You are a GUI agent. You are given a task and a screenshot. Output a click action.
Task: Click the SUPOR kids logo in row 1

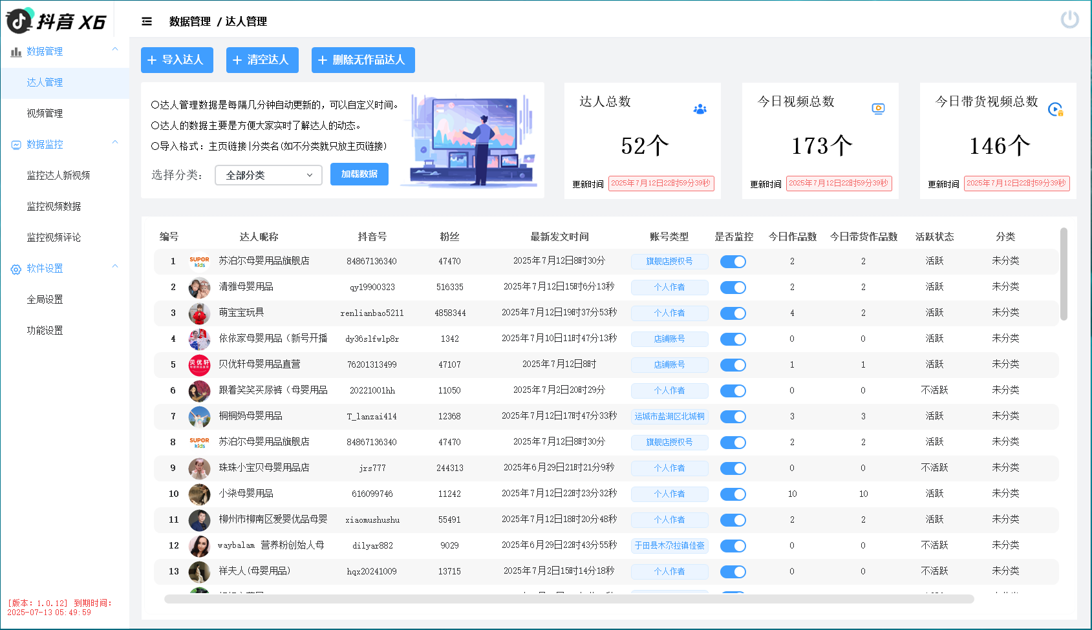(x=199, y=262)
